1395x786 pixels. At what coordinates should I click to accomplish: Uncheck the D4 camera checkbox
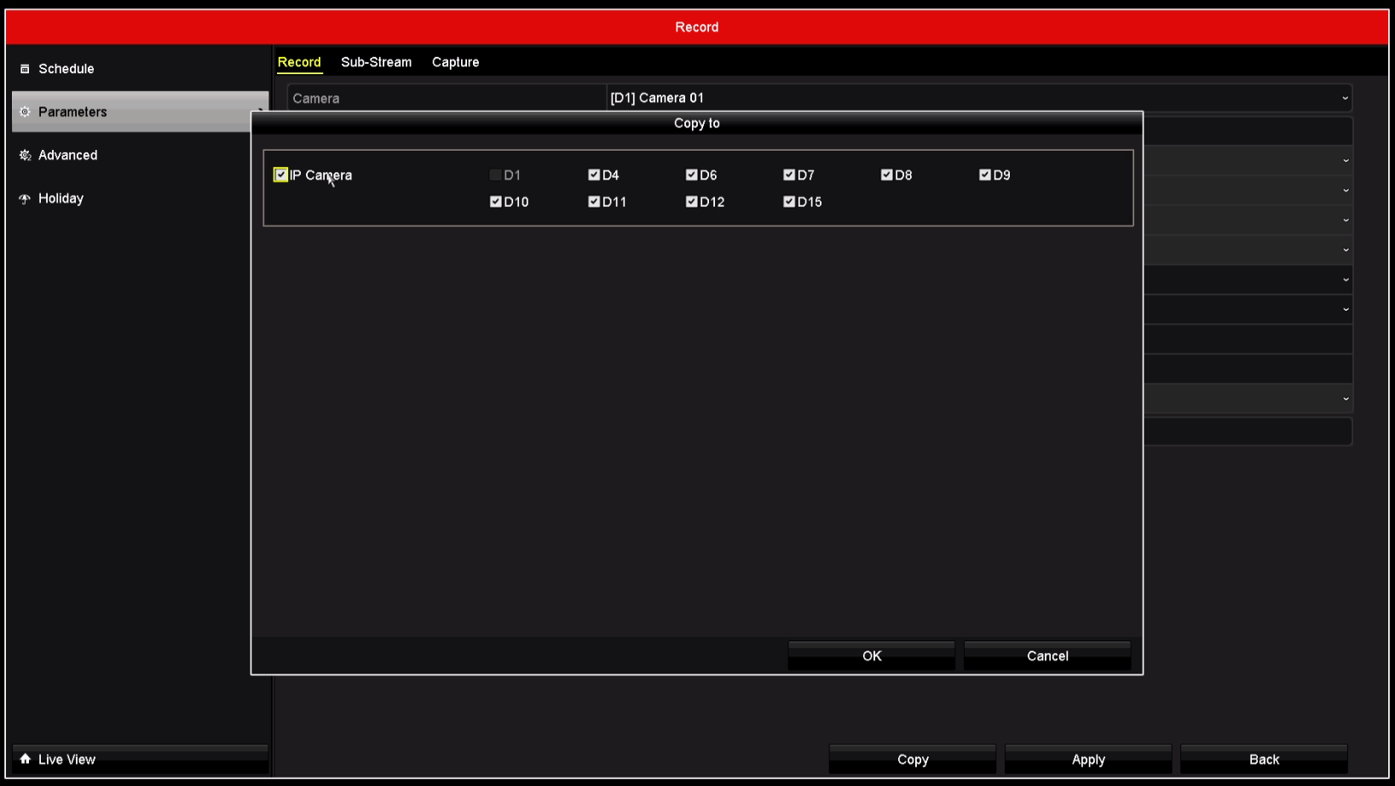(594, 175)
